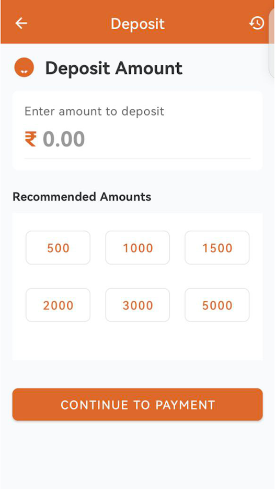Pick the 1500 recommended amount
Viewport: 275px width, 489px height.
point(217,247)
